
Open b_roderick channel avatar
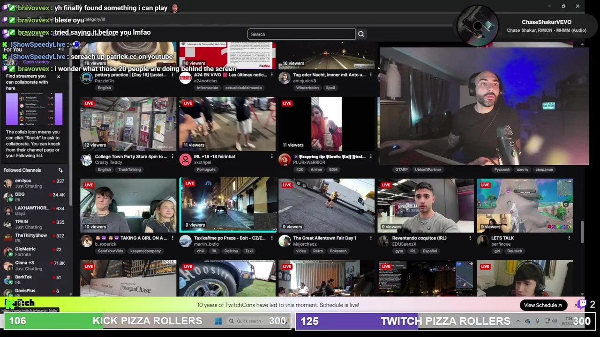pos(86,241)
